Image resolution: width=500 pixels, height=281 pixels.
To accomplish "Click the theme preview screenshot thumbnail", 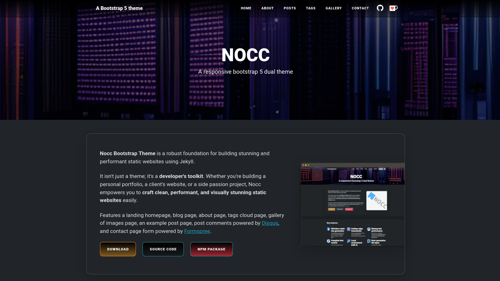I will (x=352, y=205).
